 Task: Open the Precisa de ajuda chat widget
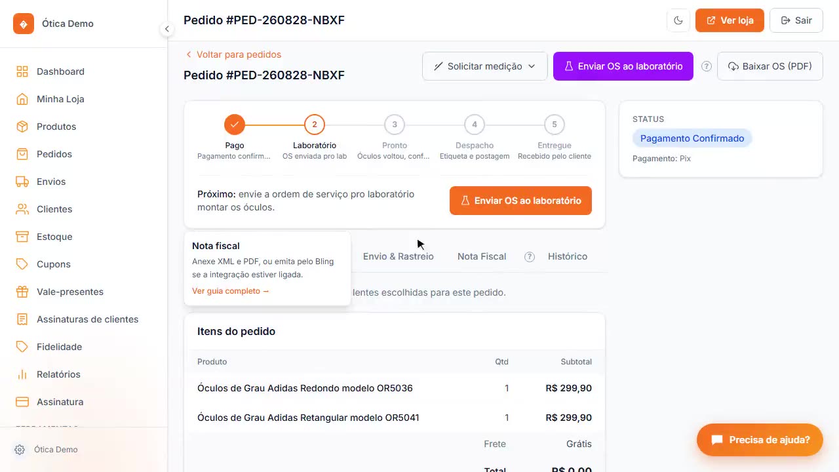760,440
